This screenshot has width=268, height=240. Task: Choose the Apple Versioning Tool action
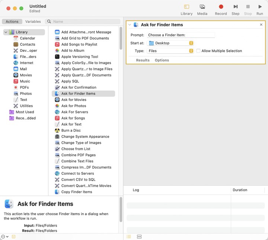click(x=79, y=57)
